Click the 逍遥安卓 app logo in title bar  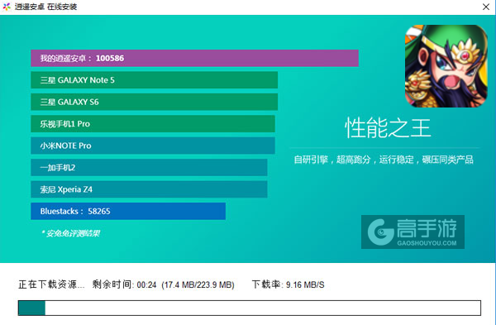coord(7,7)
